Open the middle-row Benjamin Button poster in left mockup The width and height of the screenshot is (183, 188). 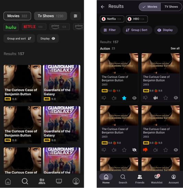pyautogui.click(x=22, y=125)
